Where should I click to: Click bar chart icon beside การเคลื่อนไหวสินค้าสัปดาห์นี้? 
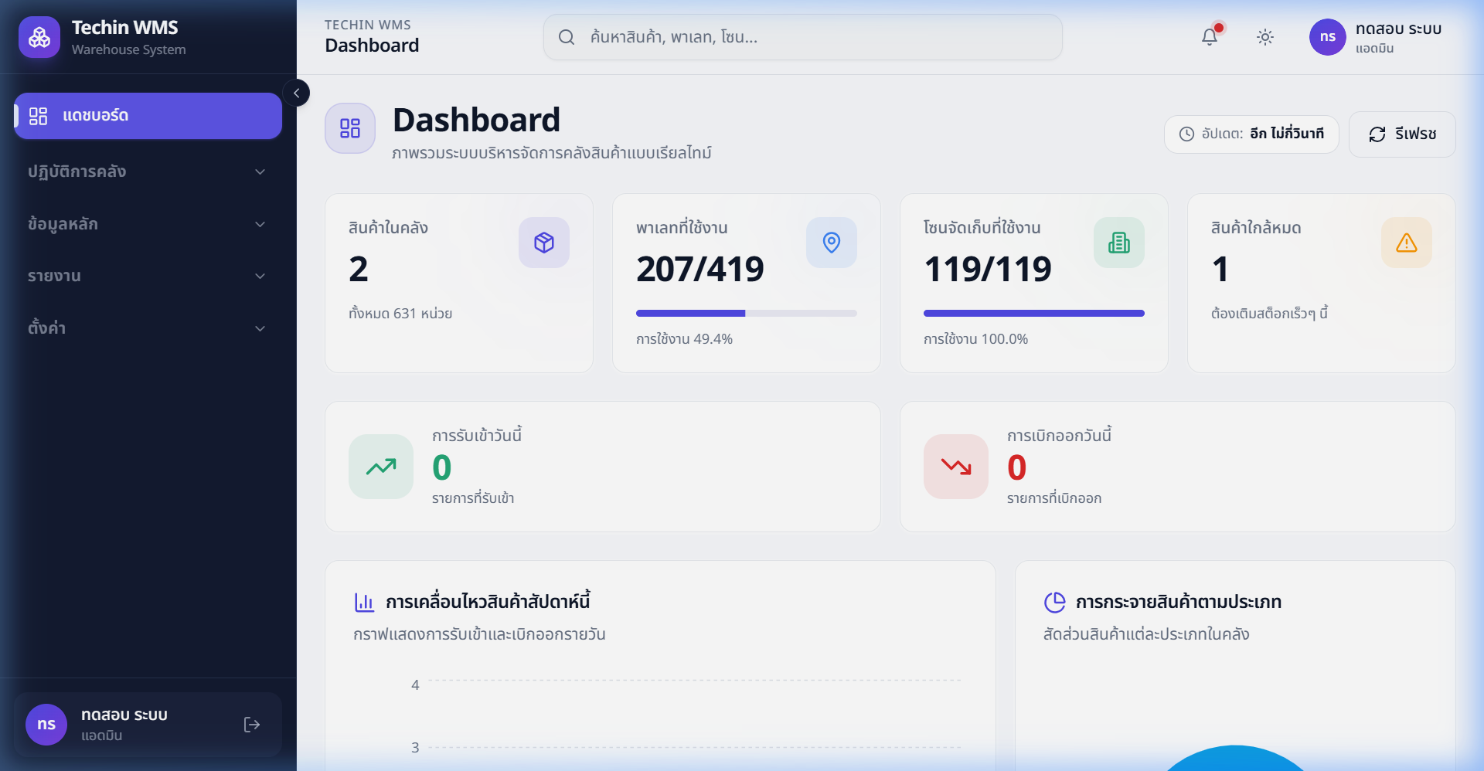[364, 602]
